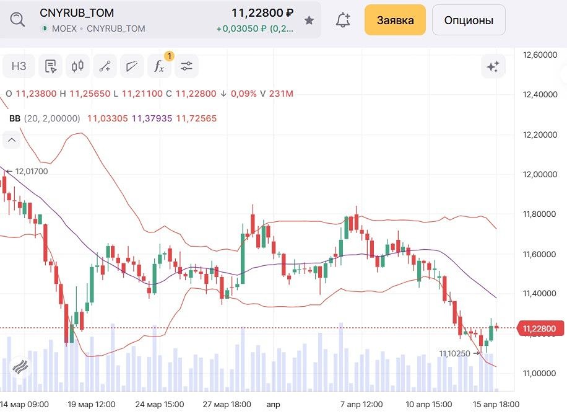567x414 pixels.
Task: Click the 15 апр 18:00 time axis label
Action: pos(496,404)
